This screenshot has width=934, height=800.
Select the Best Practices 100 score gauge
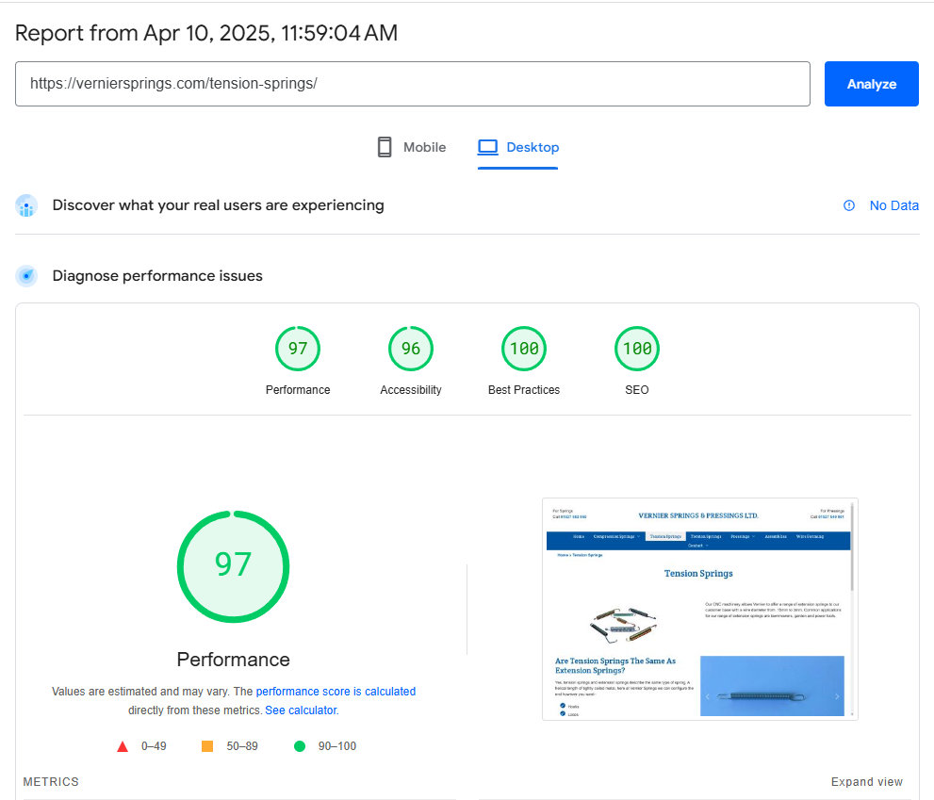pos(524,350)
